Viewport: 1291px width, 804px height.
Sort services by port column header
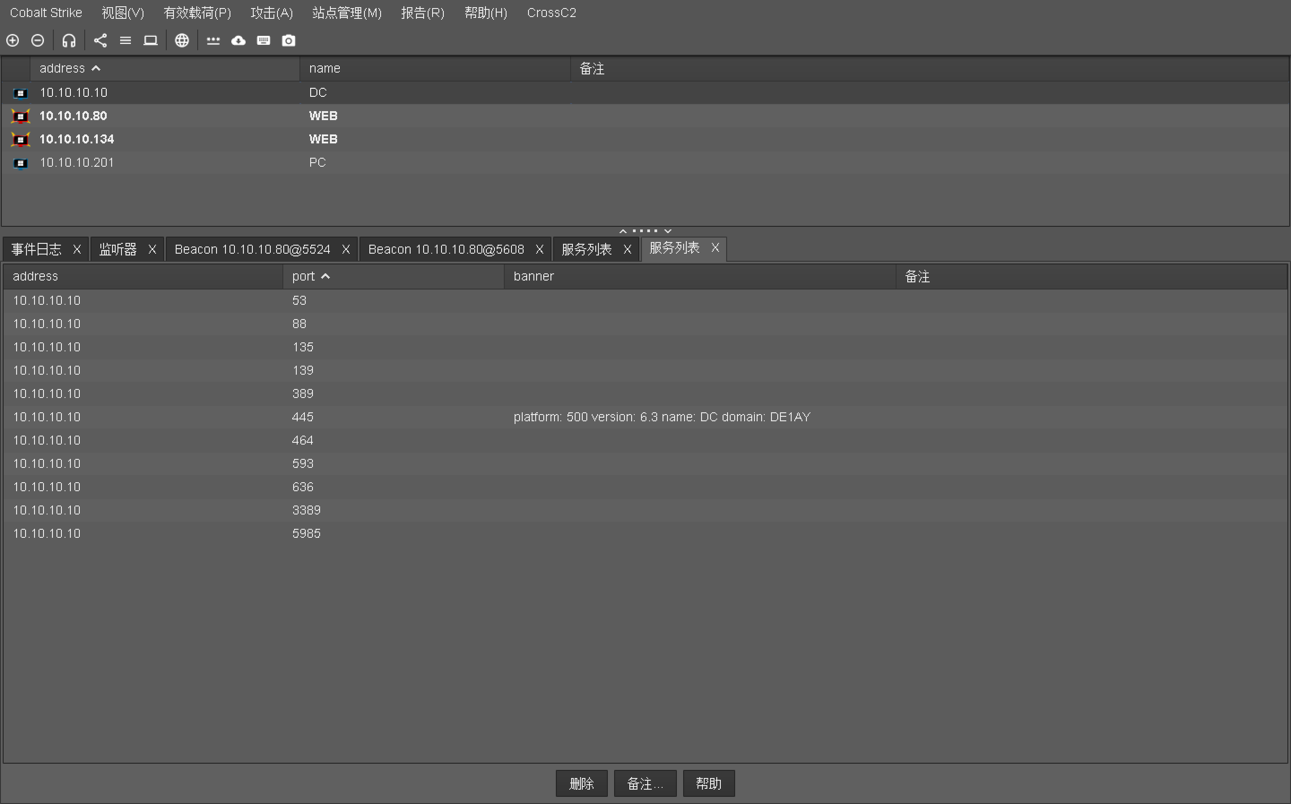[x=303, y=277]
